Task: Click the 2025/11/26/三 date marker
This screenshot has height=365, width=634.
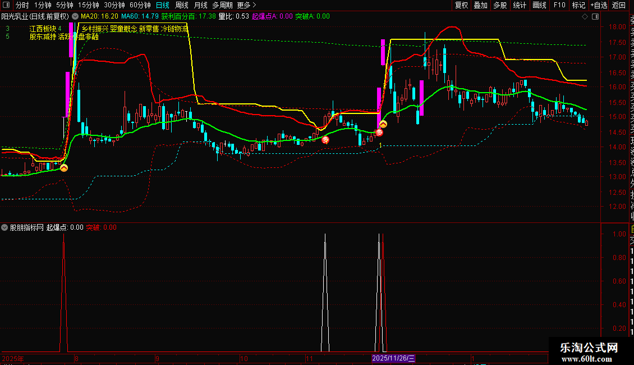Action: pos(393,358)
